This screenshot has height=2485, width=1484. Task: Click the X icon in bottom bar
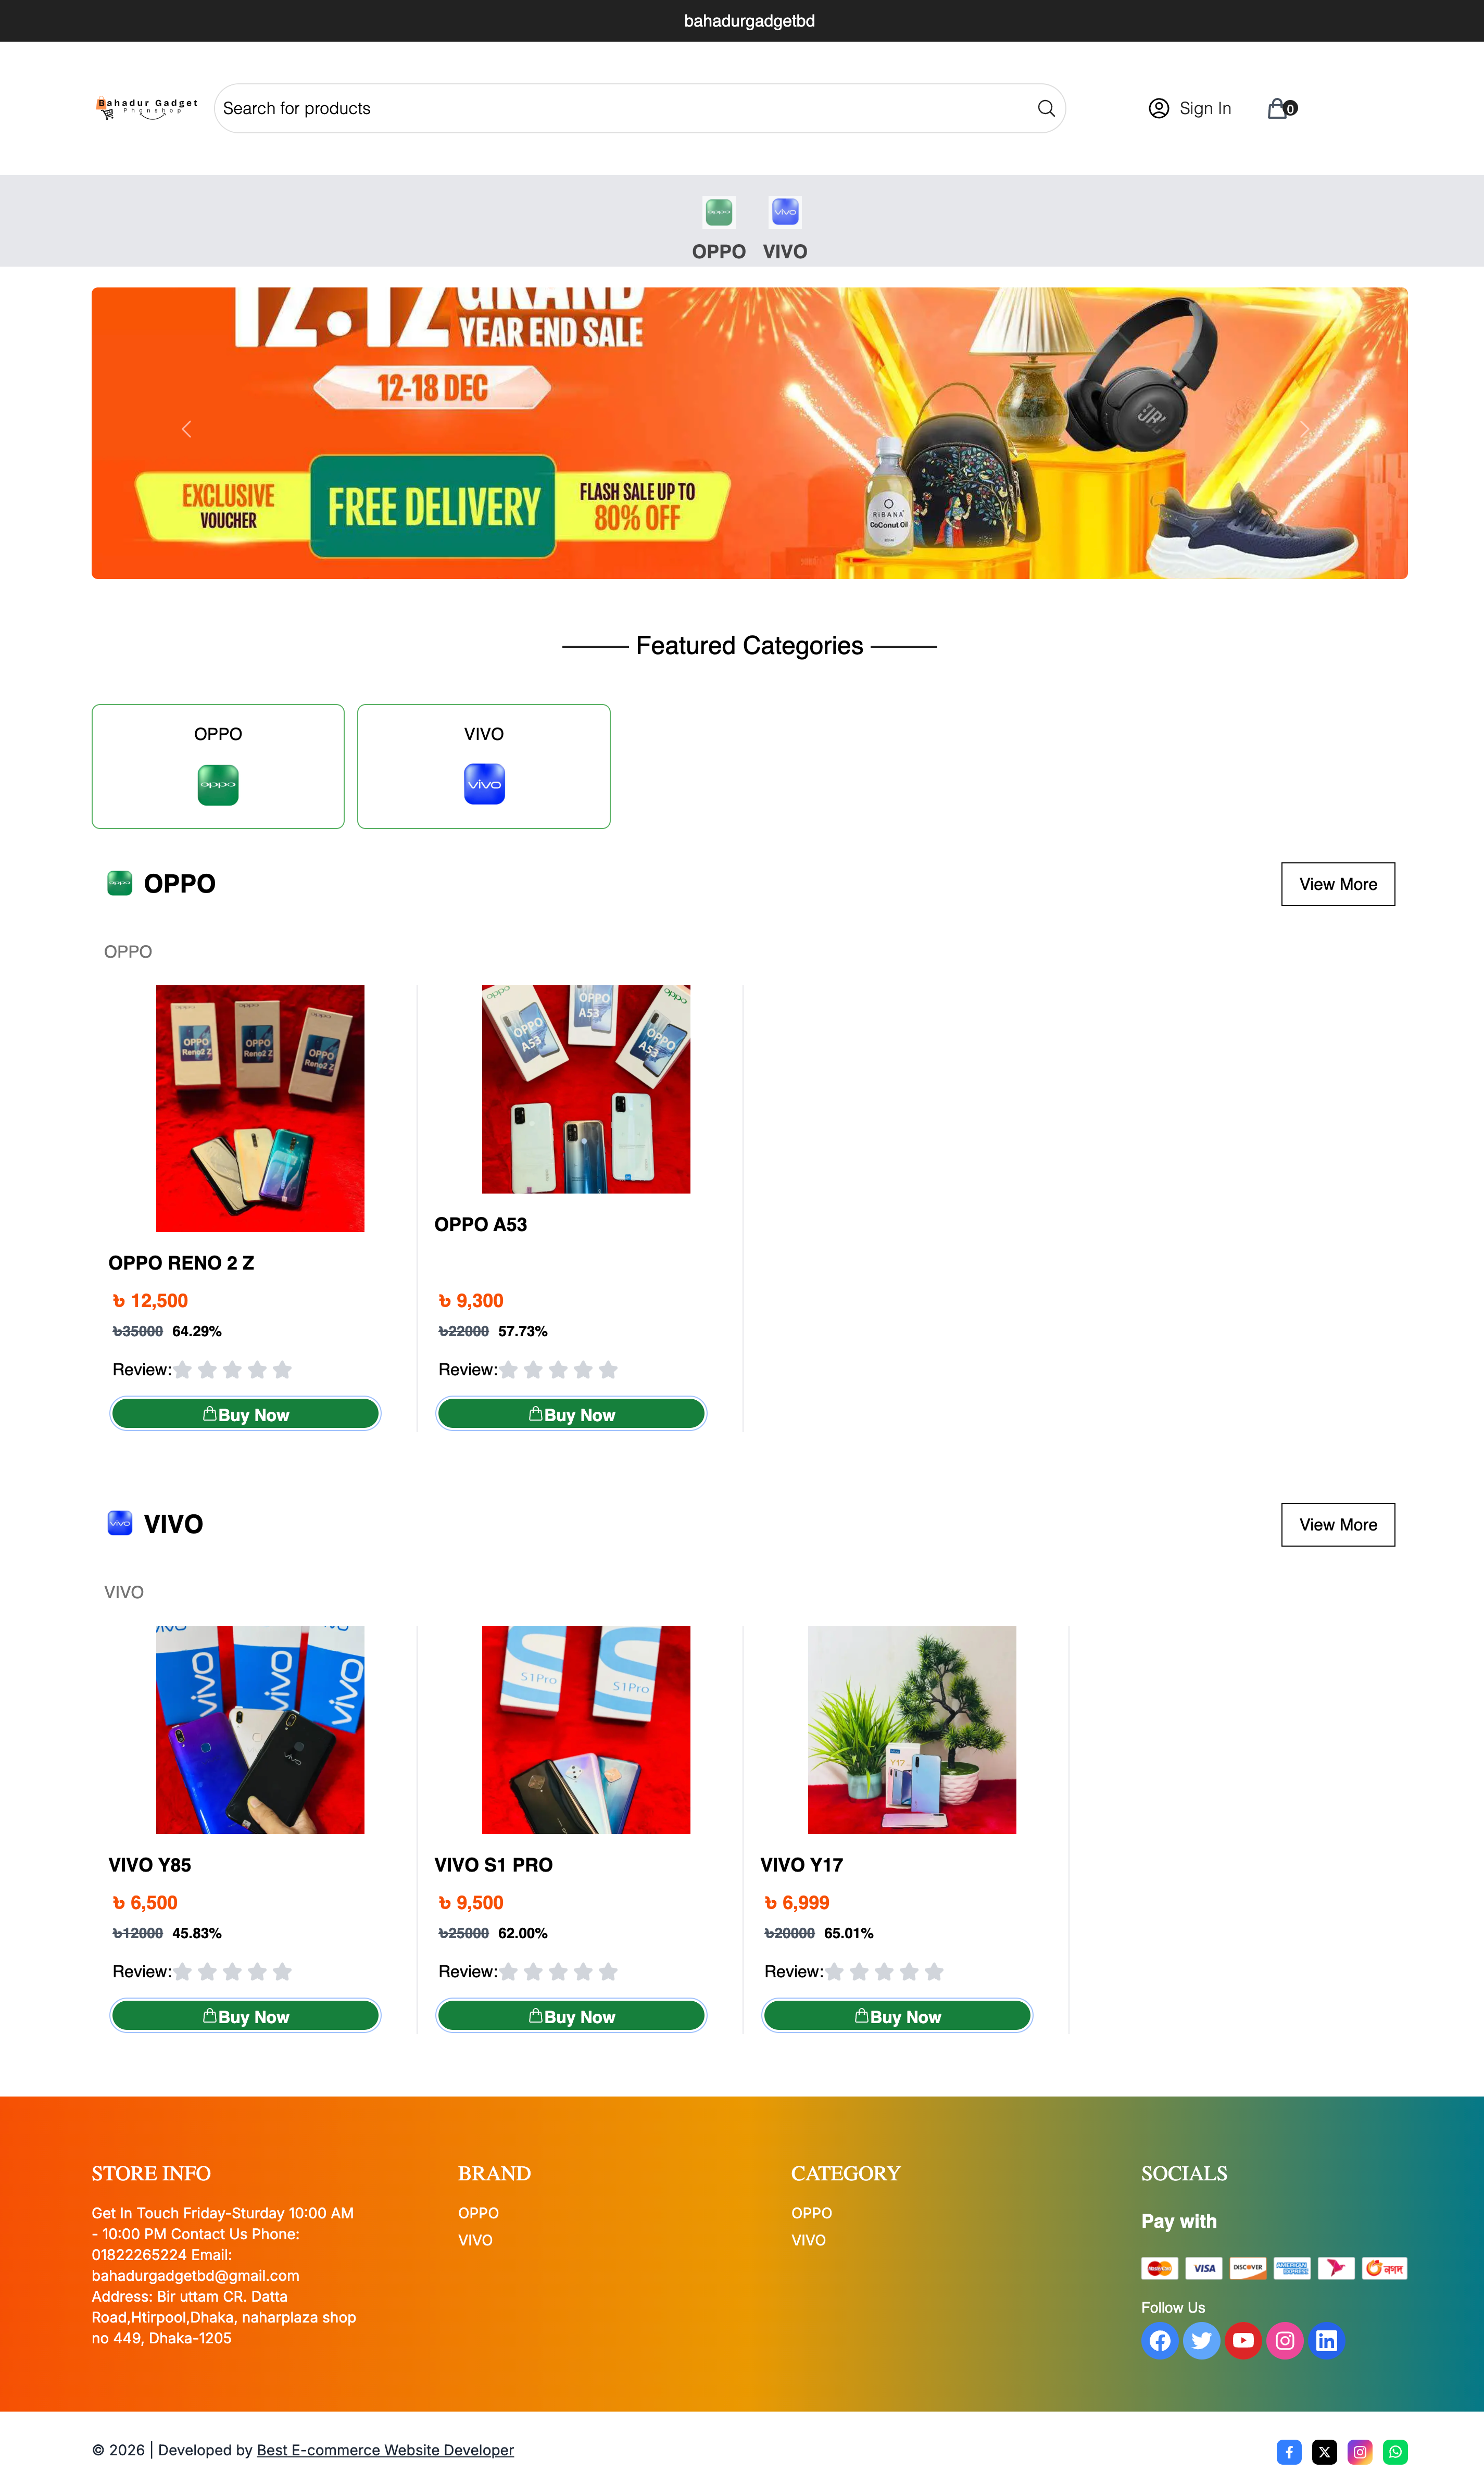pyautogui.click(x=1324, y=2451)
